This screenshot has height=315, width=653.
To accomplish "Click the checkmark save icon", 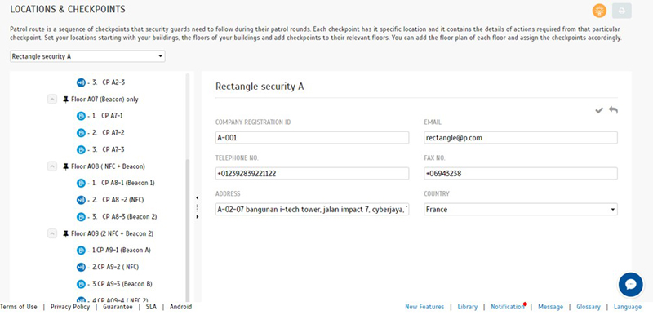I will 599,110.
